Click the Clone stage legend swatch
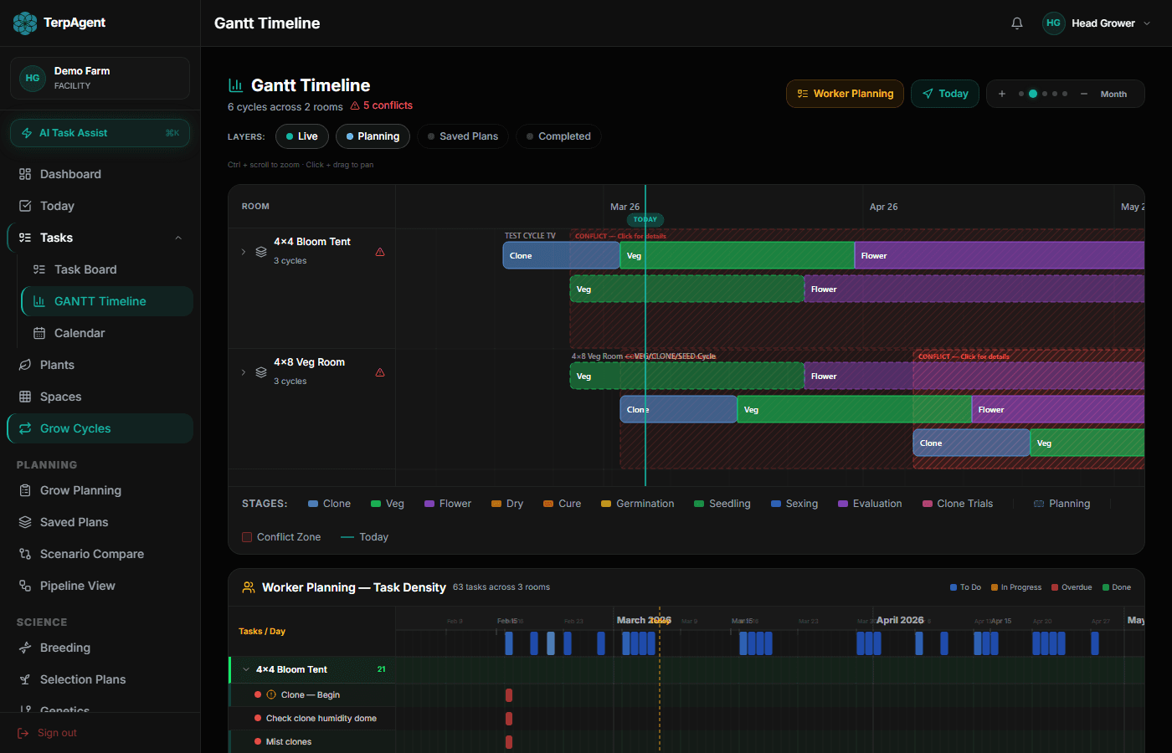The height and width of the screenshot is (753, 1172). coord(313,504)
